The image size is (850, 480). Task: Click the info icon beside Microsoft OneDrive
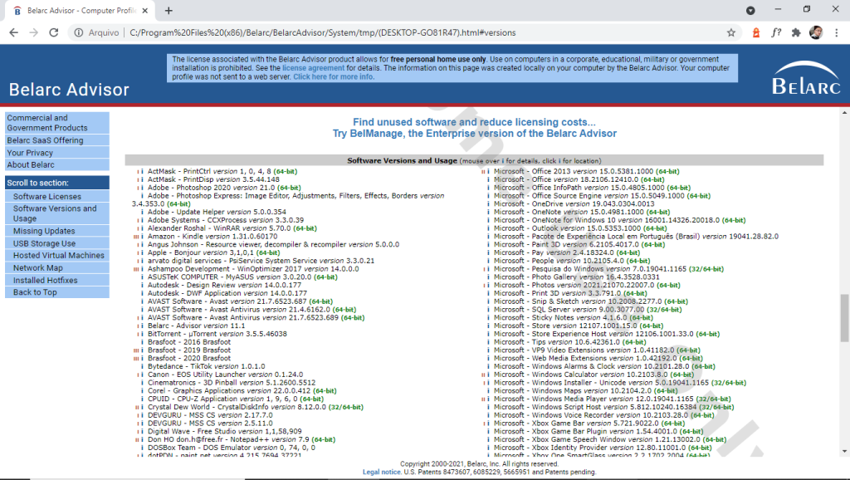click(x=487, y=203)
